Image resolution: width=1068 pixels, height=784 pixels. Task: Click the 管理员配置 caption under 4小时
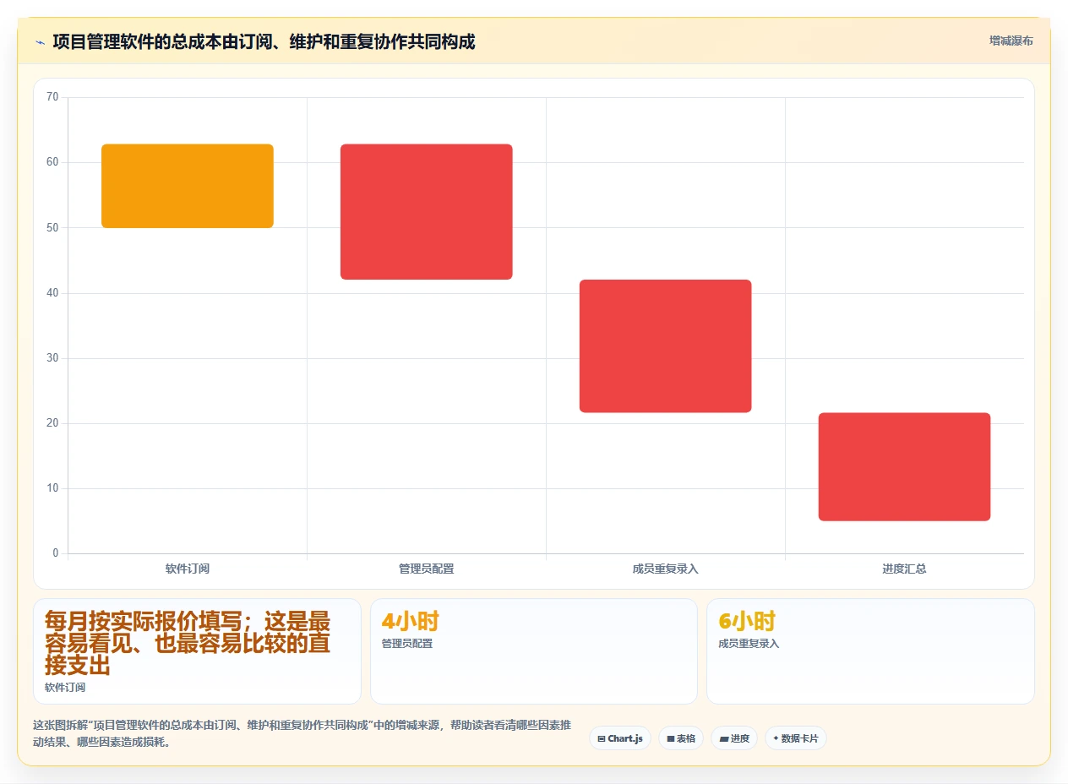tap(407, 644)
